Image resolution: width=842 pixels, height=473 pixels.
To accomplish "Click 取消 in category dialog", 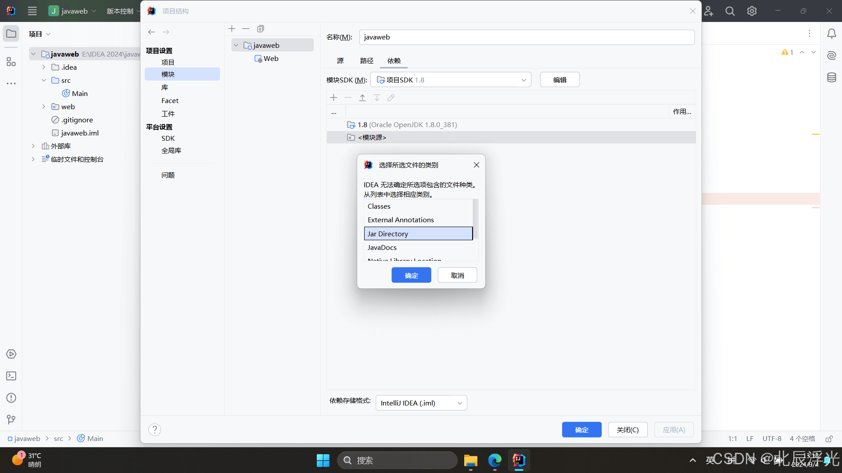I will coord(457,275).
